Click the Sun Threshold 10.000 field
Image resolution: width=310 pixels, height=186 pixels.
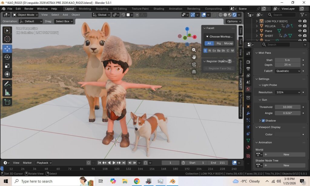click(x=288, y=107)
